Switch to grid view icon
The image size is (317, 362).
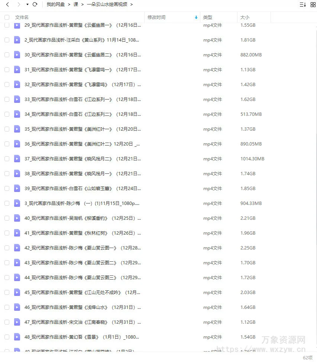point(313,4)
